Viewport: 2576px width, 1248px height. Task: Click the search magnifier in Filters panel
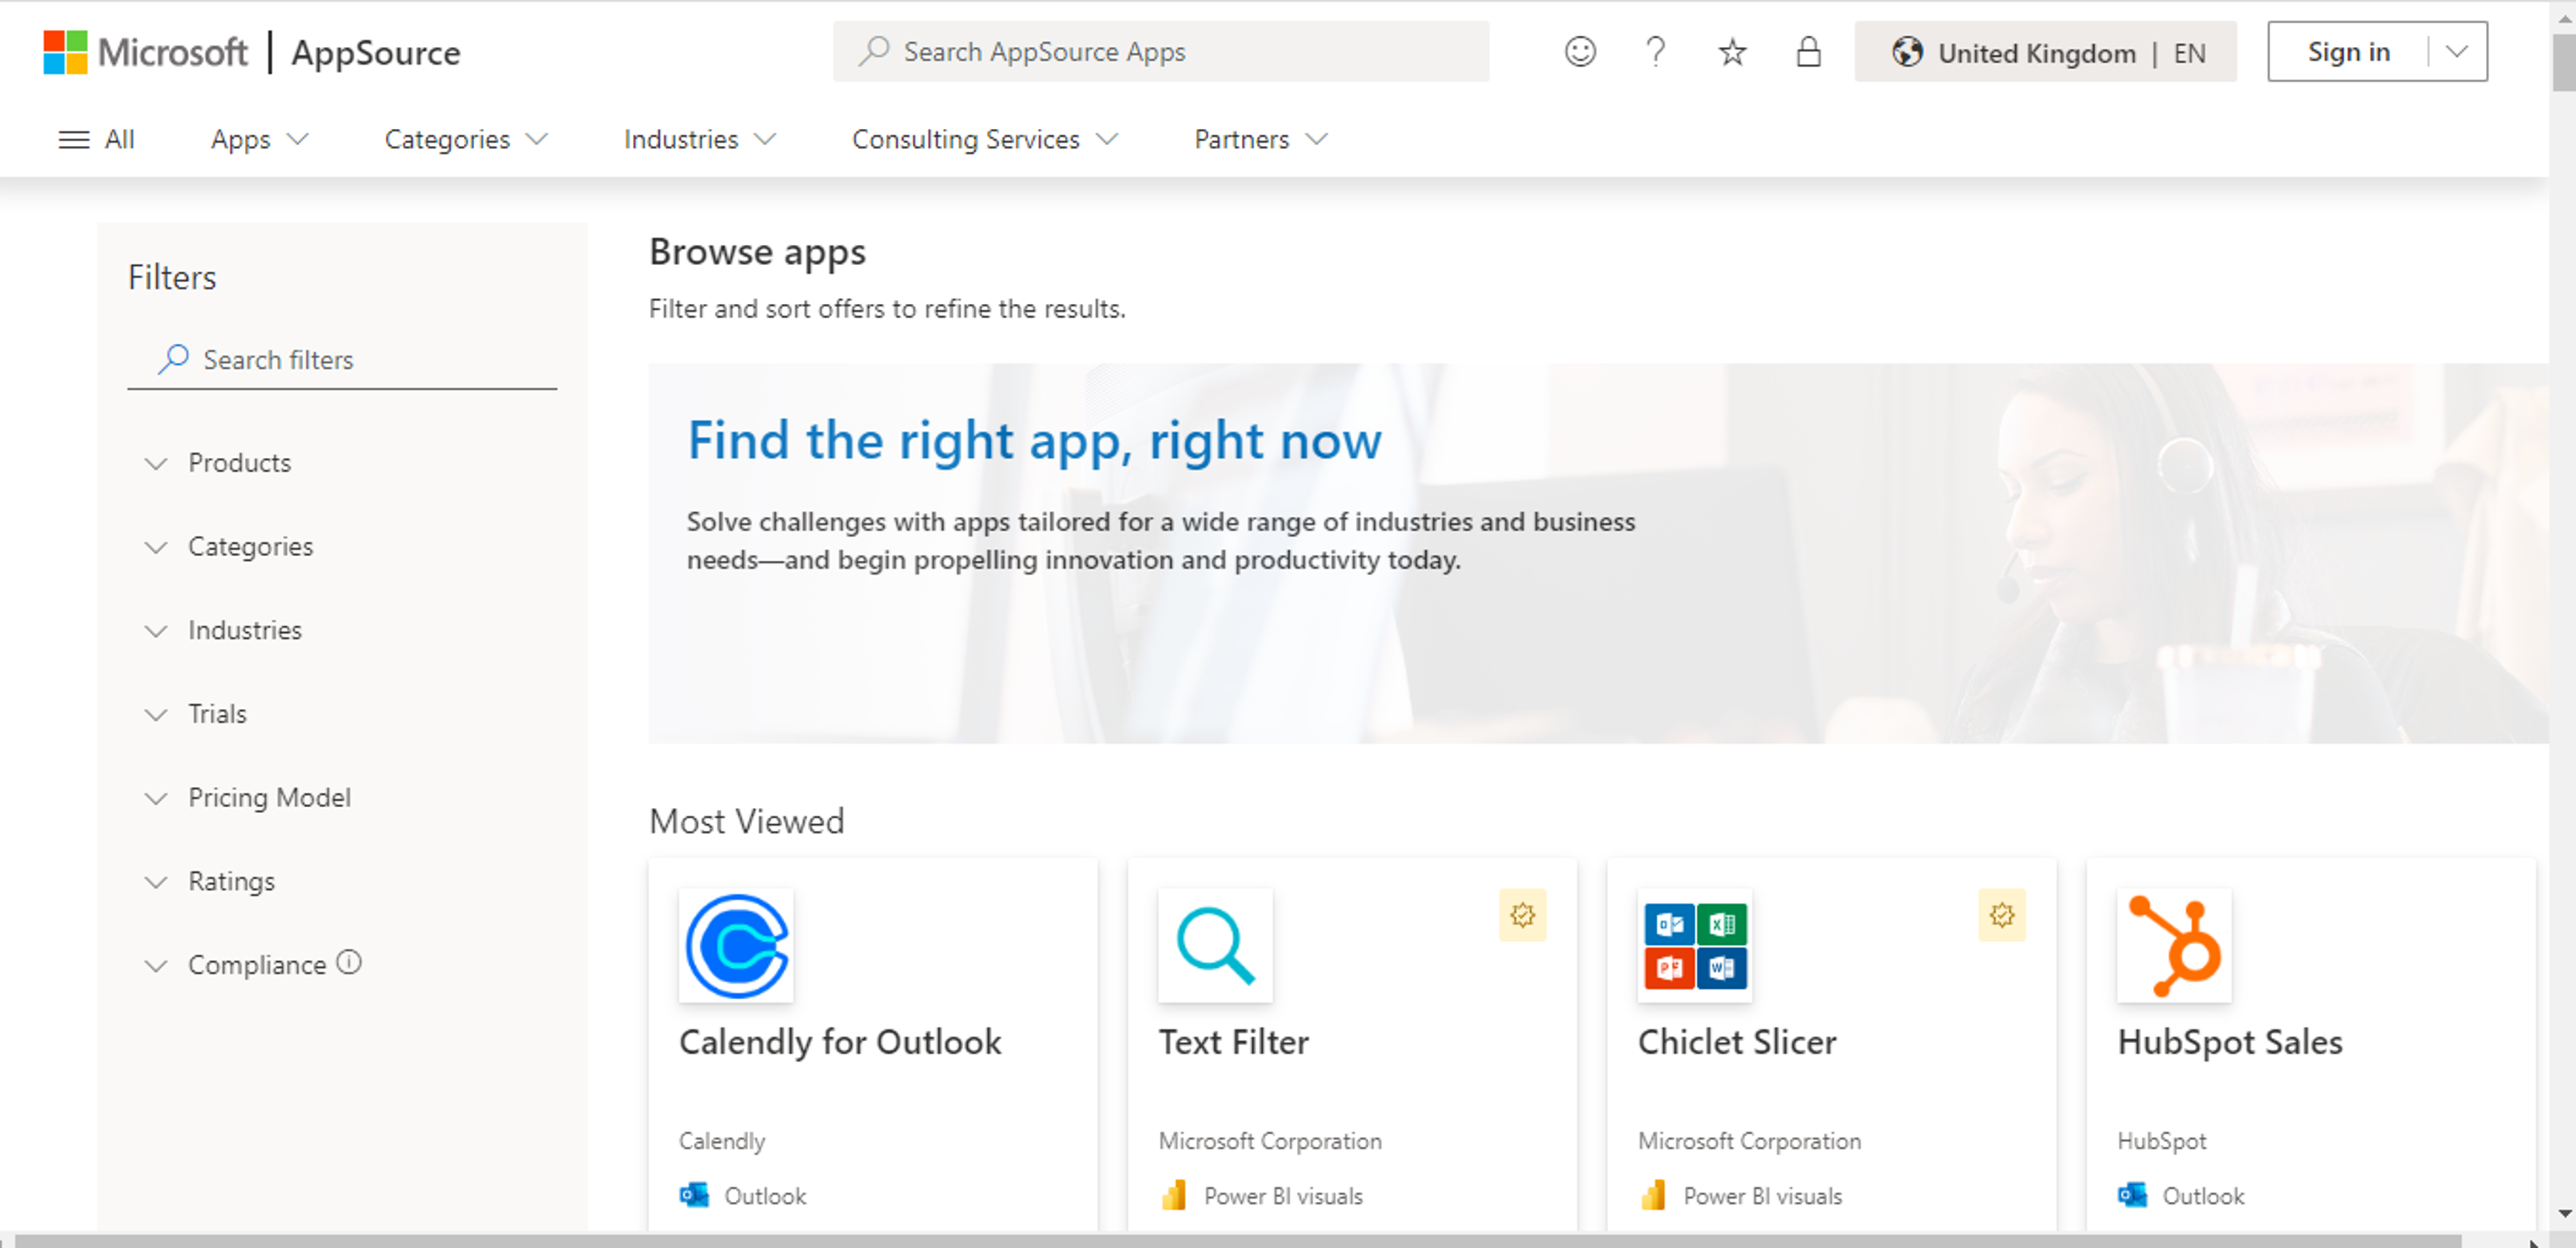(173, 359)
